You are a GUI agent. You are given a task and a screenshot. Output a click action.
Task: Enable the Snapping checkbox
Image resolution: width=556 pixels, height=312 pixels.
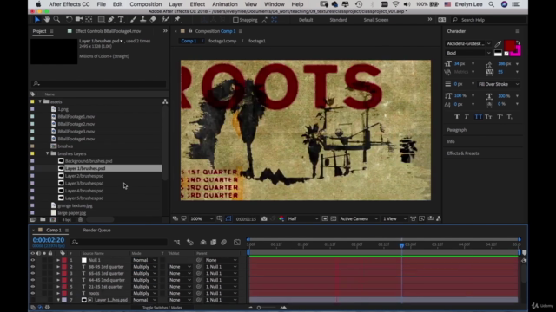click(235, 20)
